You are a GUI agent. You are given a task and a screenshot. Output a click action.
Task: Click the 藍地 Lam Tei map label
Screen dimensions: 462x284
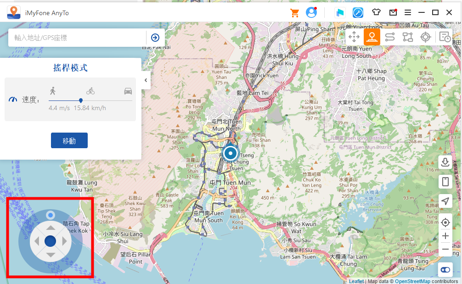(x=253, y=93)
